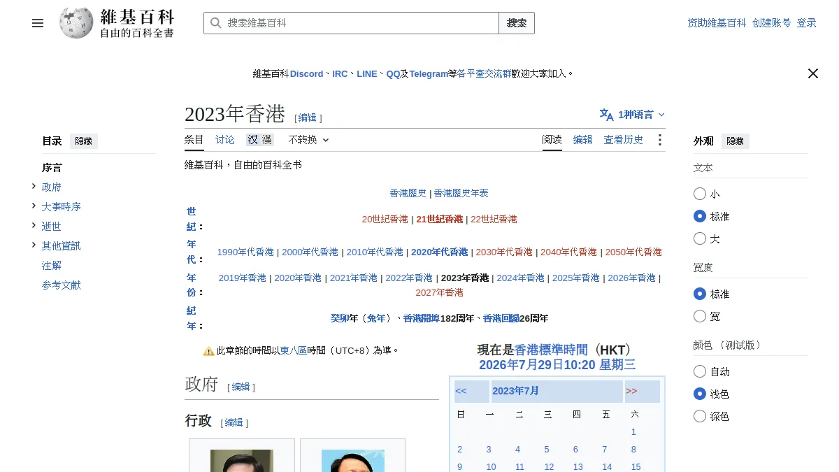Open the IRC link in banner
The width and height of the screenshot is (839, 472).
point(340,73)
